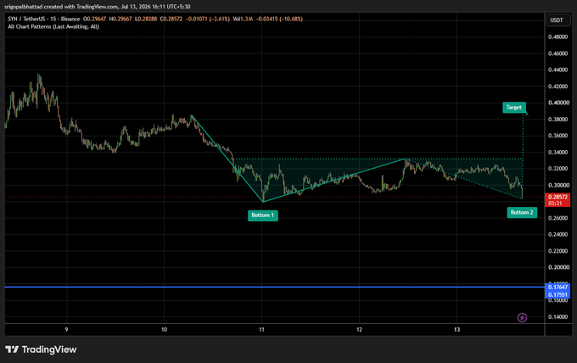Click date 13 on the time axis
The image size is (577, 363).
click(x=457, y=330)
